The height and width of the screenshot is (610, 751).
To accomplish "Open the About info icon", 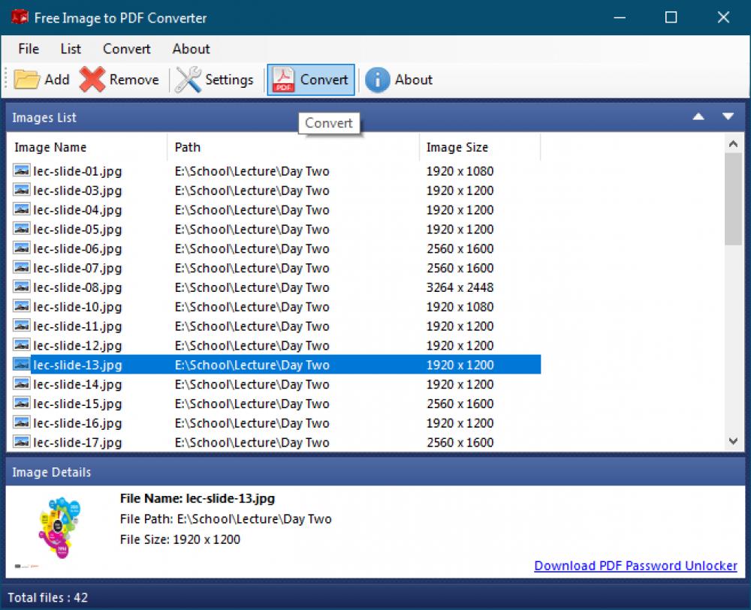I will pyautogui.click(x=378, y=80).
